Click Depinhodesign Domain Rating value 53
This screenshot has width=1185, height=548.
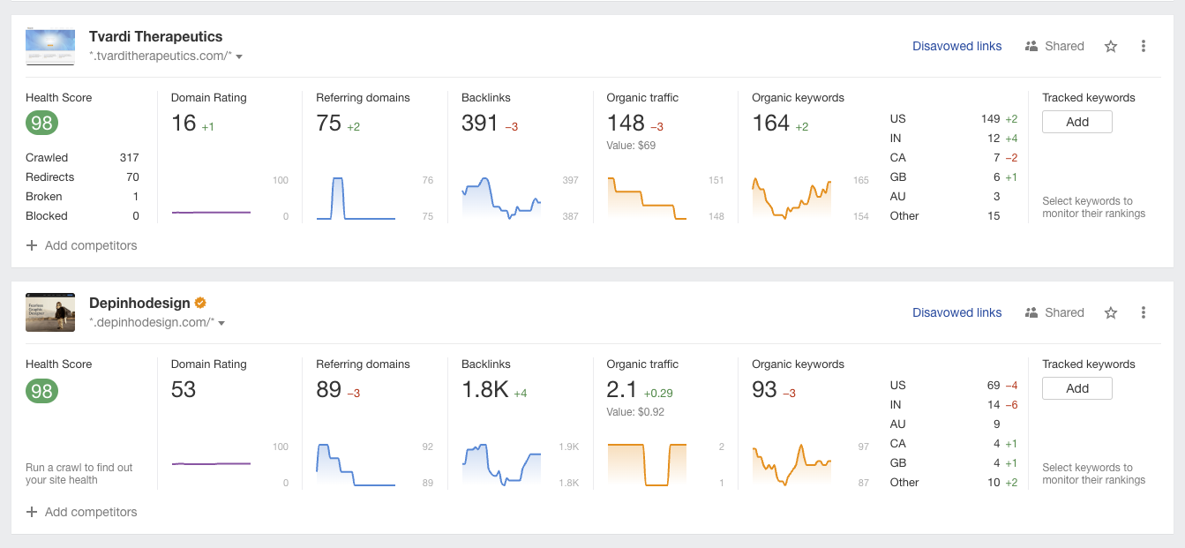(184, 390)
